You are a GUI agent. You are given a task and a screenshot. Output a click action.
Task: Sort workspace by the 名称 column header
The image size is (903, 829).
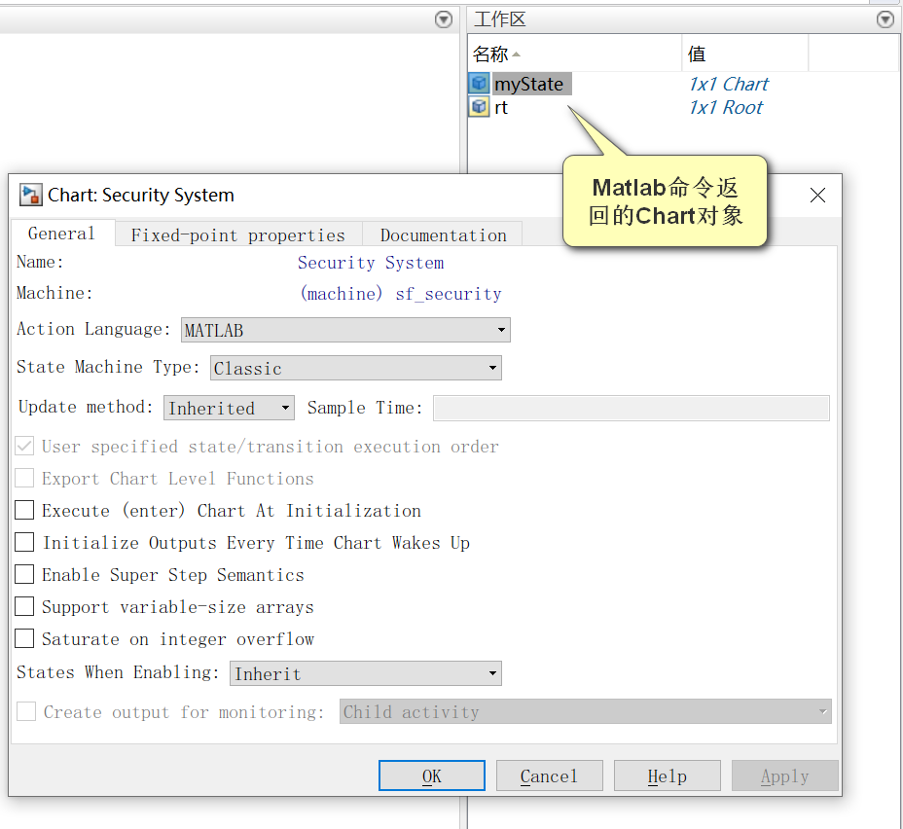[x=575, y=54]
